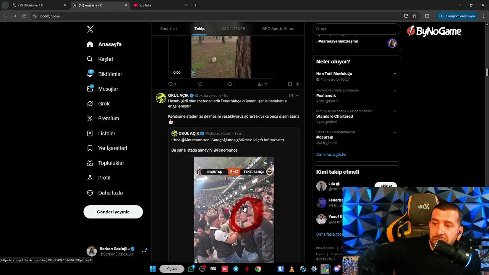Open Windows Start menu
489x275 pixels.
[x=152, y=269]
